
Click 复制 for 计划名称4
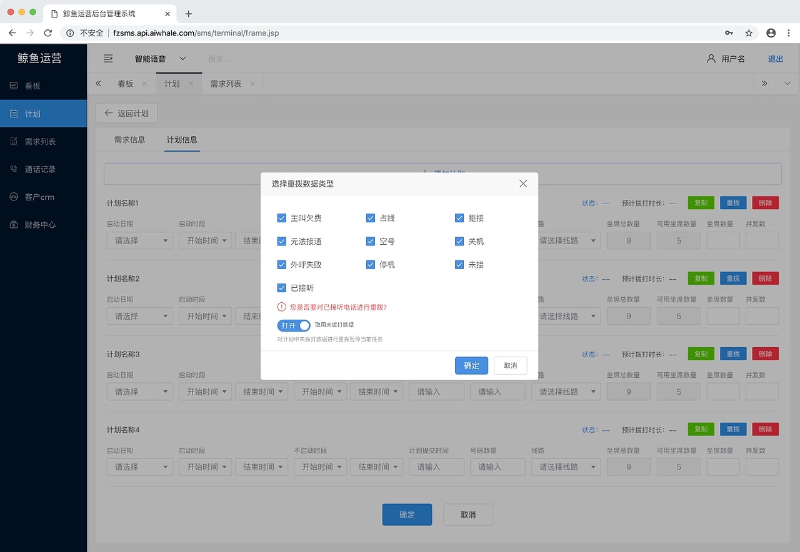click(701, 429)
